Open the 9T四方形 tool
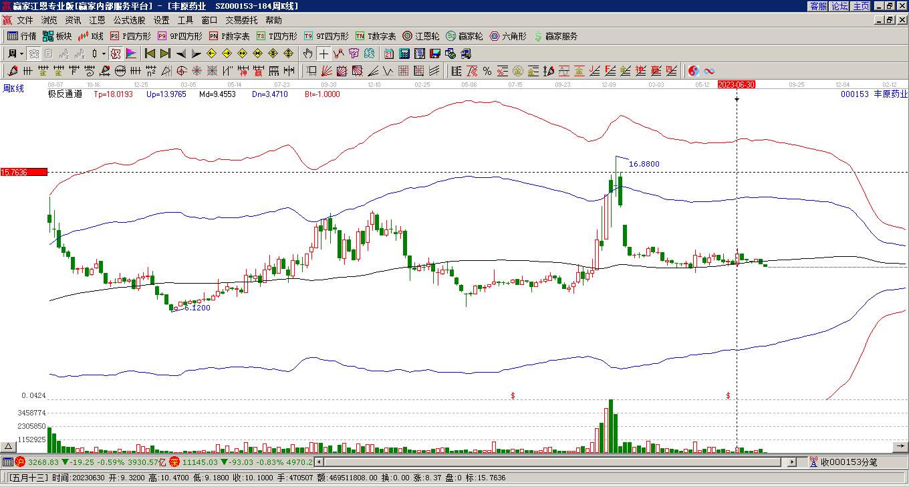The height and width of the screenshot is (487, 909). 326,36
